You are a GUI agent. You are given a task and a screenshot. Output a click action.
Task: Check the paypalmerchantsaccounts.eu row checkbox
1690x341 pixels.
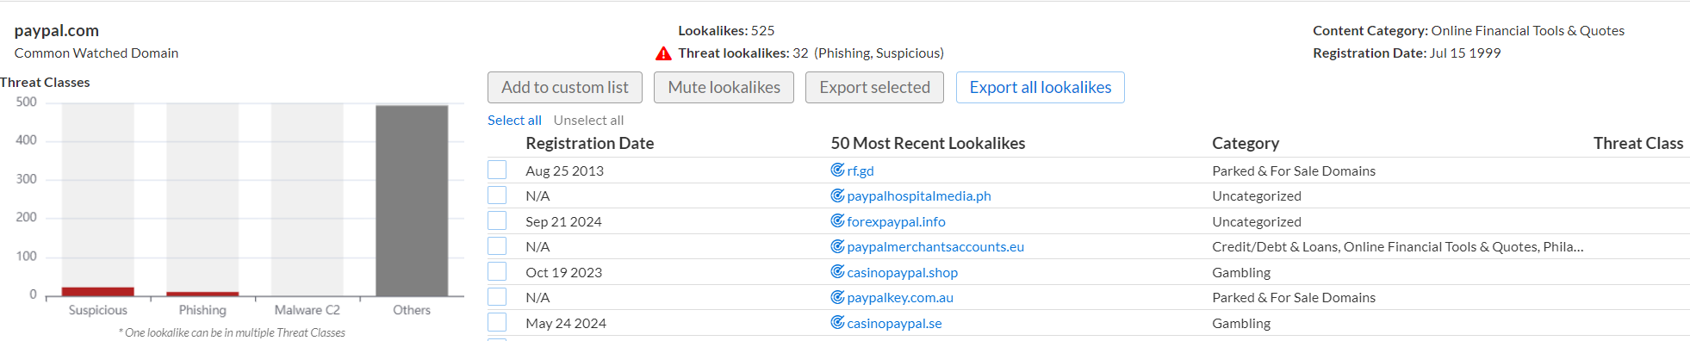click(497, 246)
